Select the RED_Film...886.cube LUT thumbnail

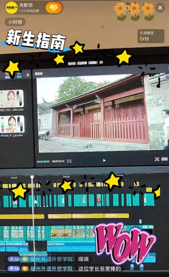[x=12, y=98]
